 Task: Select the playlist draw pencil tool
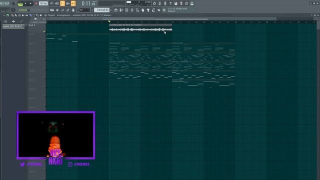pyautogui.click(x=12, y=15)
